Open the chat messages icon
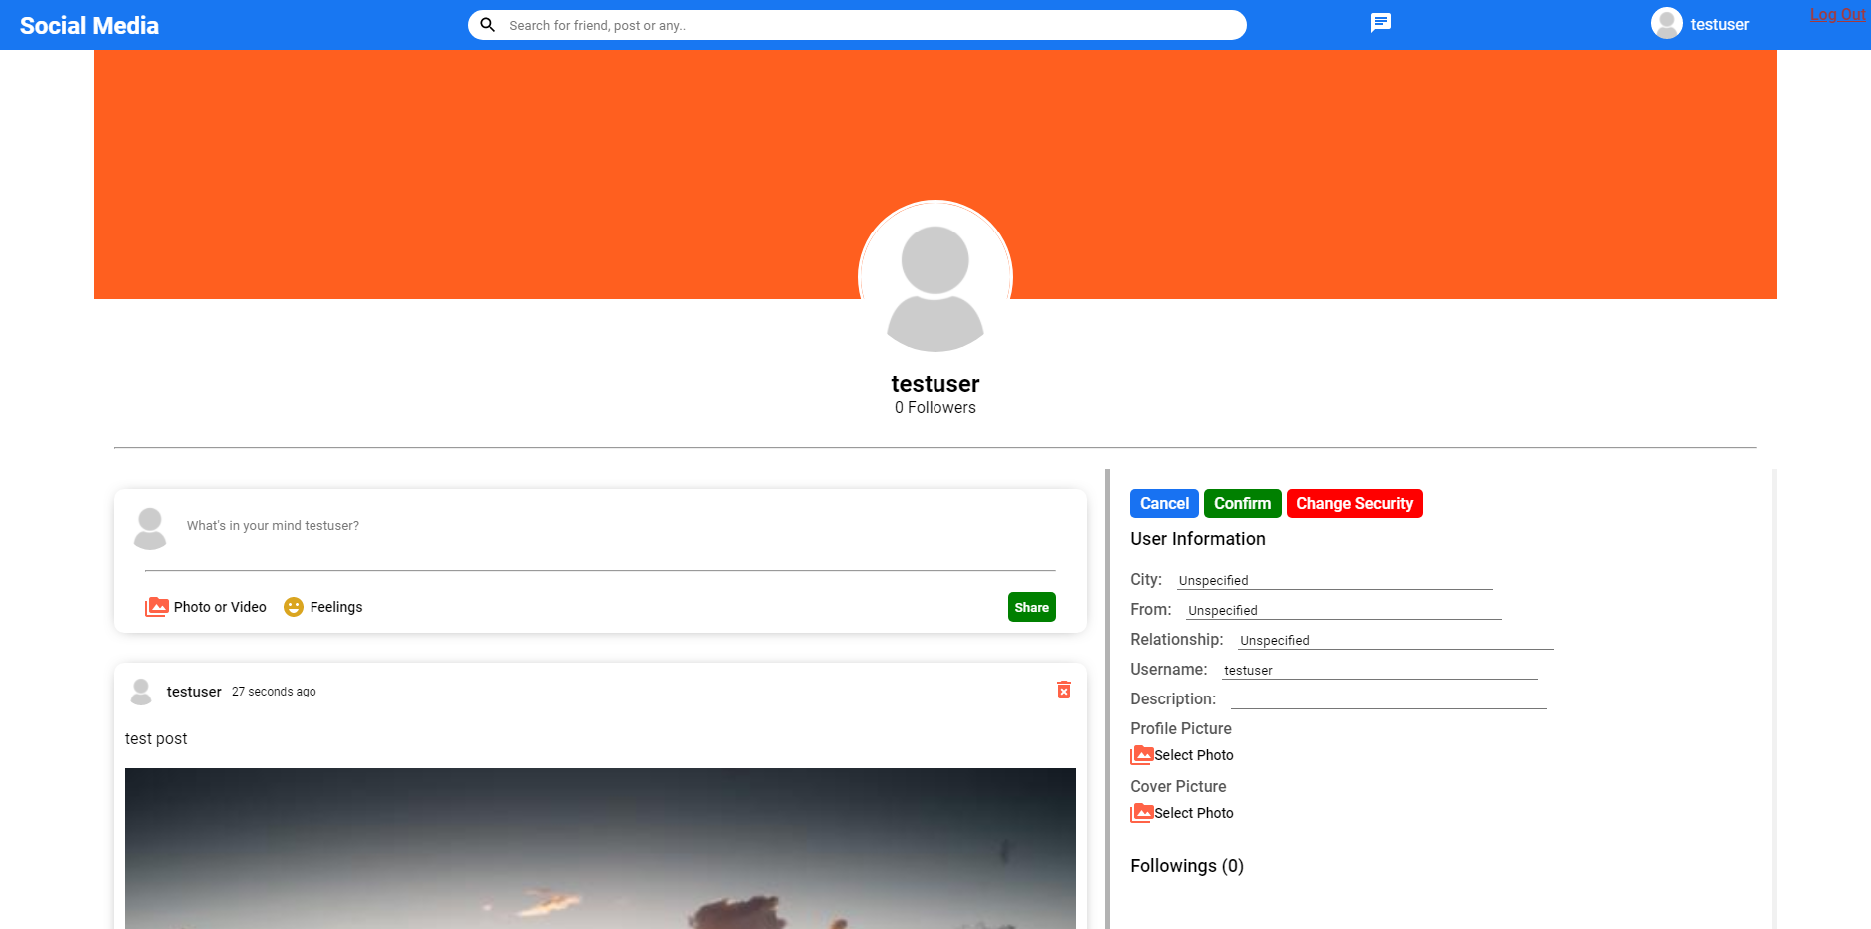Screen dimensions: 1871x929 (x=1380, y=23)
